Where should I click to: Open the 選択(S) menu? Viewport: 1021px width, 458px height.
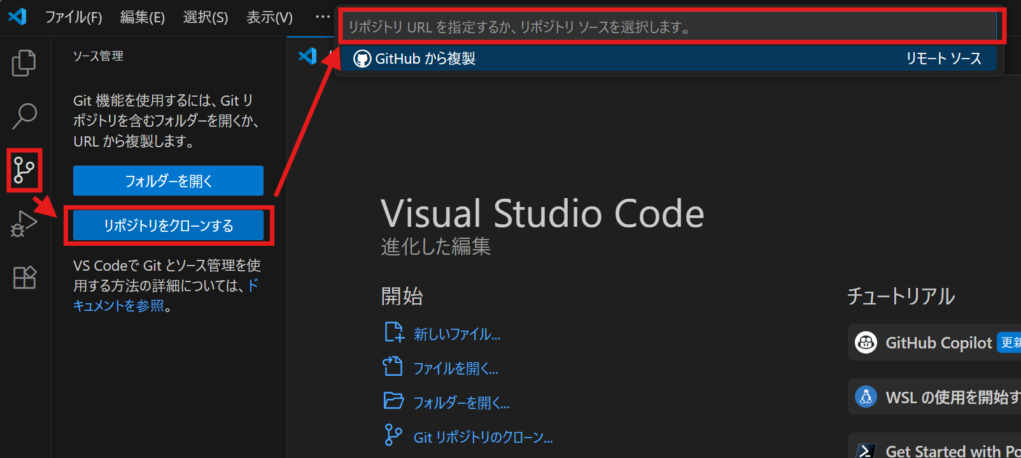pos(206,17)
